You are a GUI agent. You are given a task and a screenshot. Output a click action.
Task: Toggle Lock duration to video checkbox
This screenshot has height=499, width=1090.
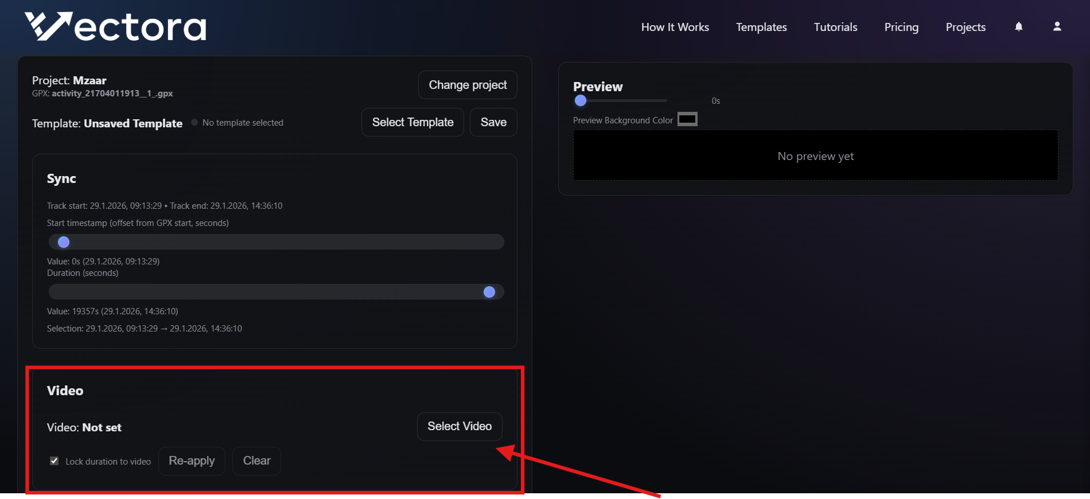click(54, 461)
